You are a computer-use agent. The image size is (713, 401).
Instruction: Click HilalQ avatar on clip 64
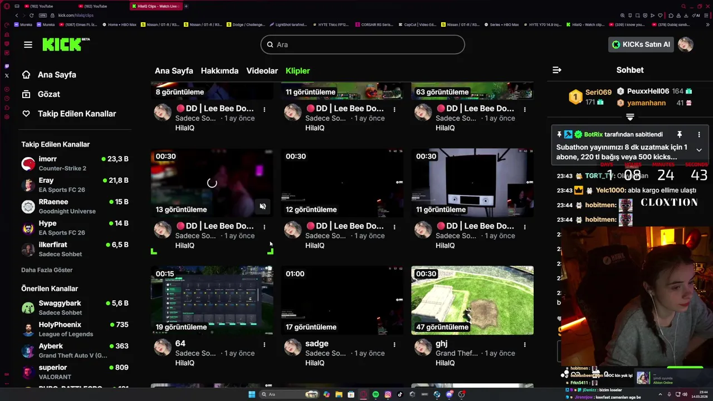pos(163,347)
